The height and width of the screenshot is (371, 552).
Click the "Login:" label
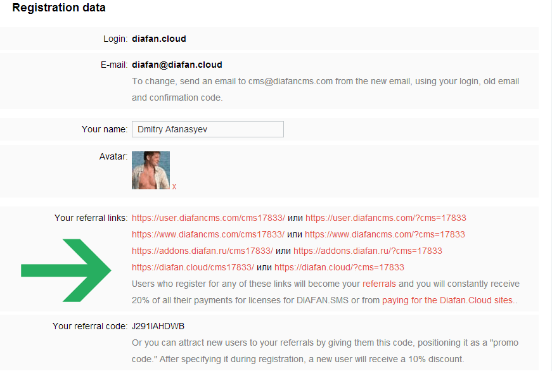click(115, 39)
